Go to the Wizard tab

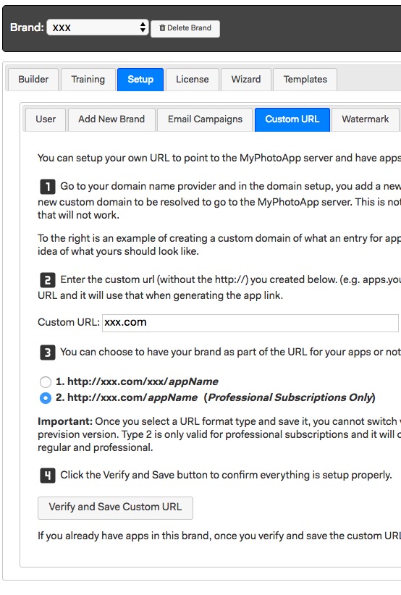(x=246, y=80)
